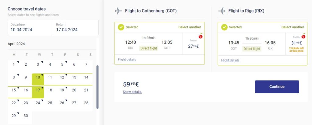Open Flight details for GOT to RIX
Image resolution: width=312 pixels, height=125 pixels.
(x=230, y=60)
